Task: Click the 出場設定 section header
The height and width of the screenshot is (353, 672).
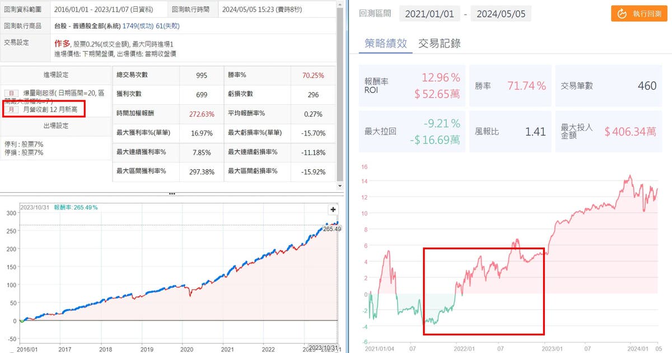Action: pyautogui.click(x=56, y=126)
